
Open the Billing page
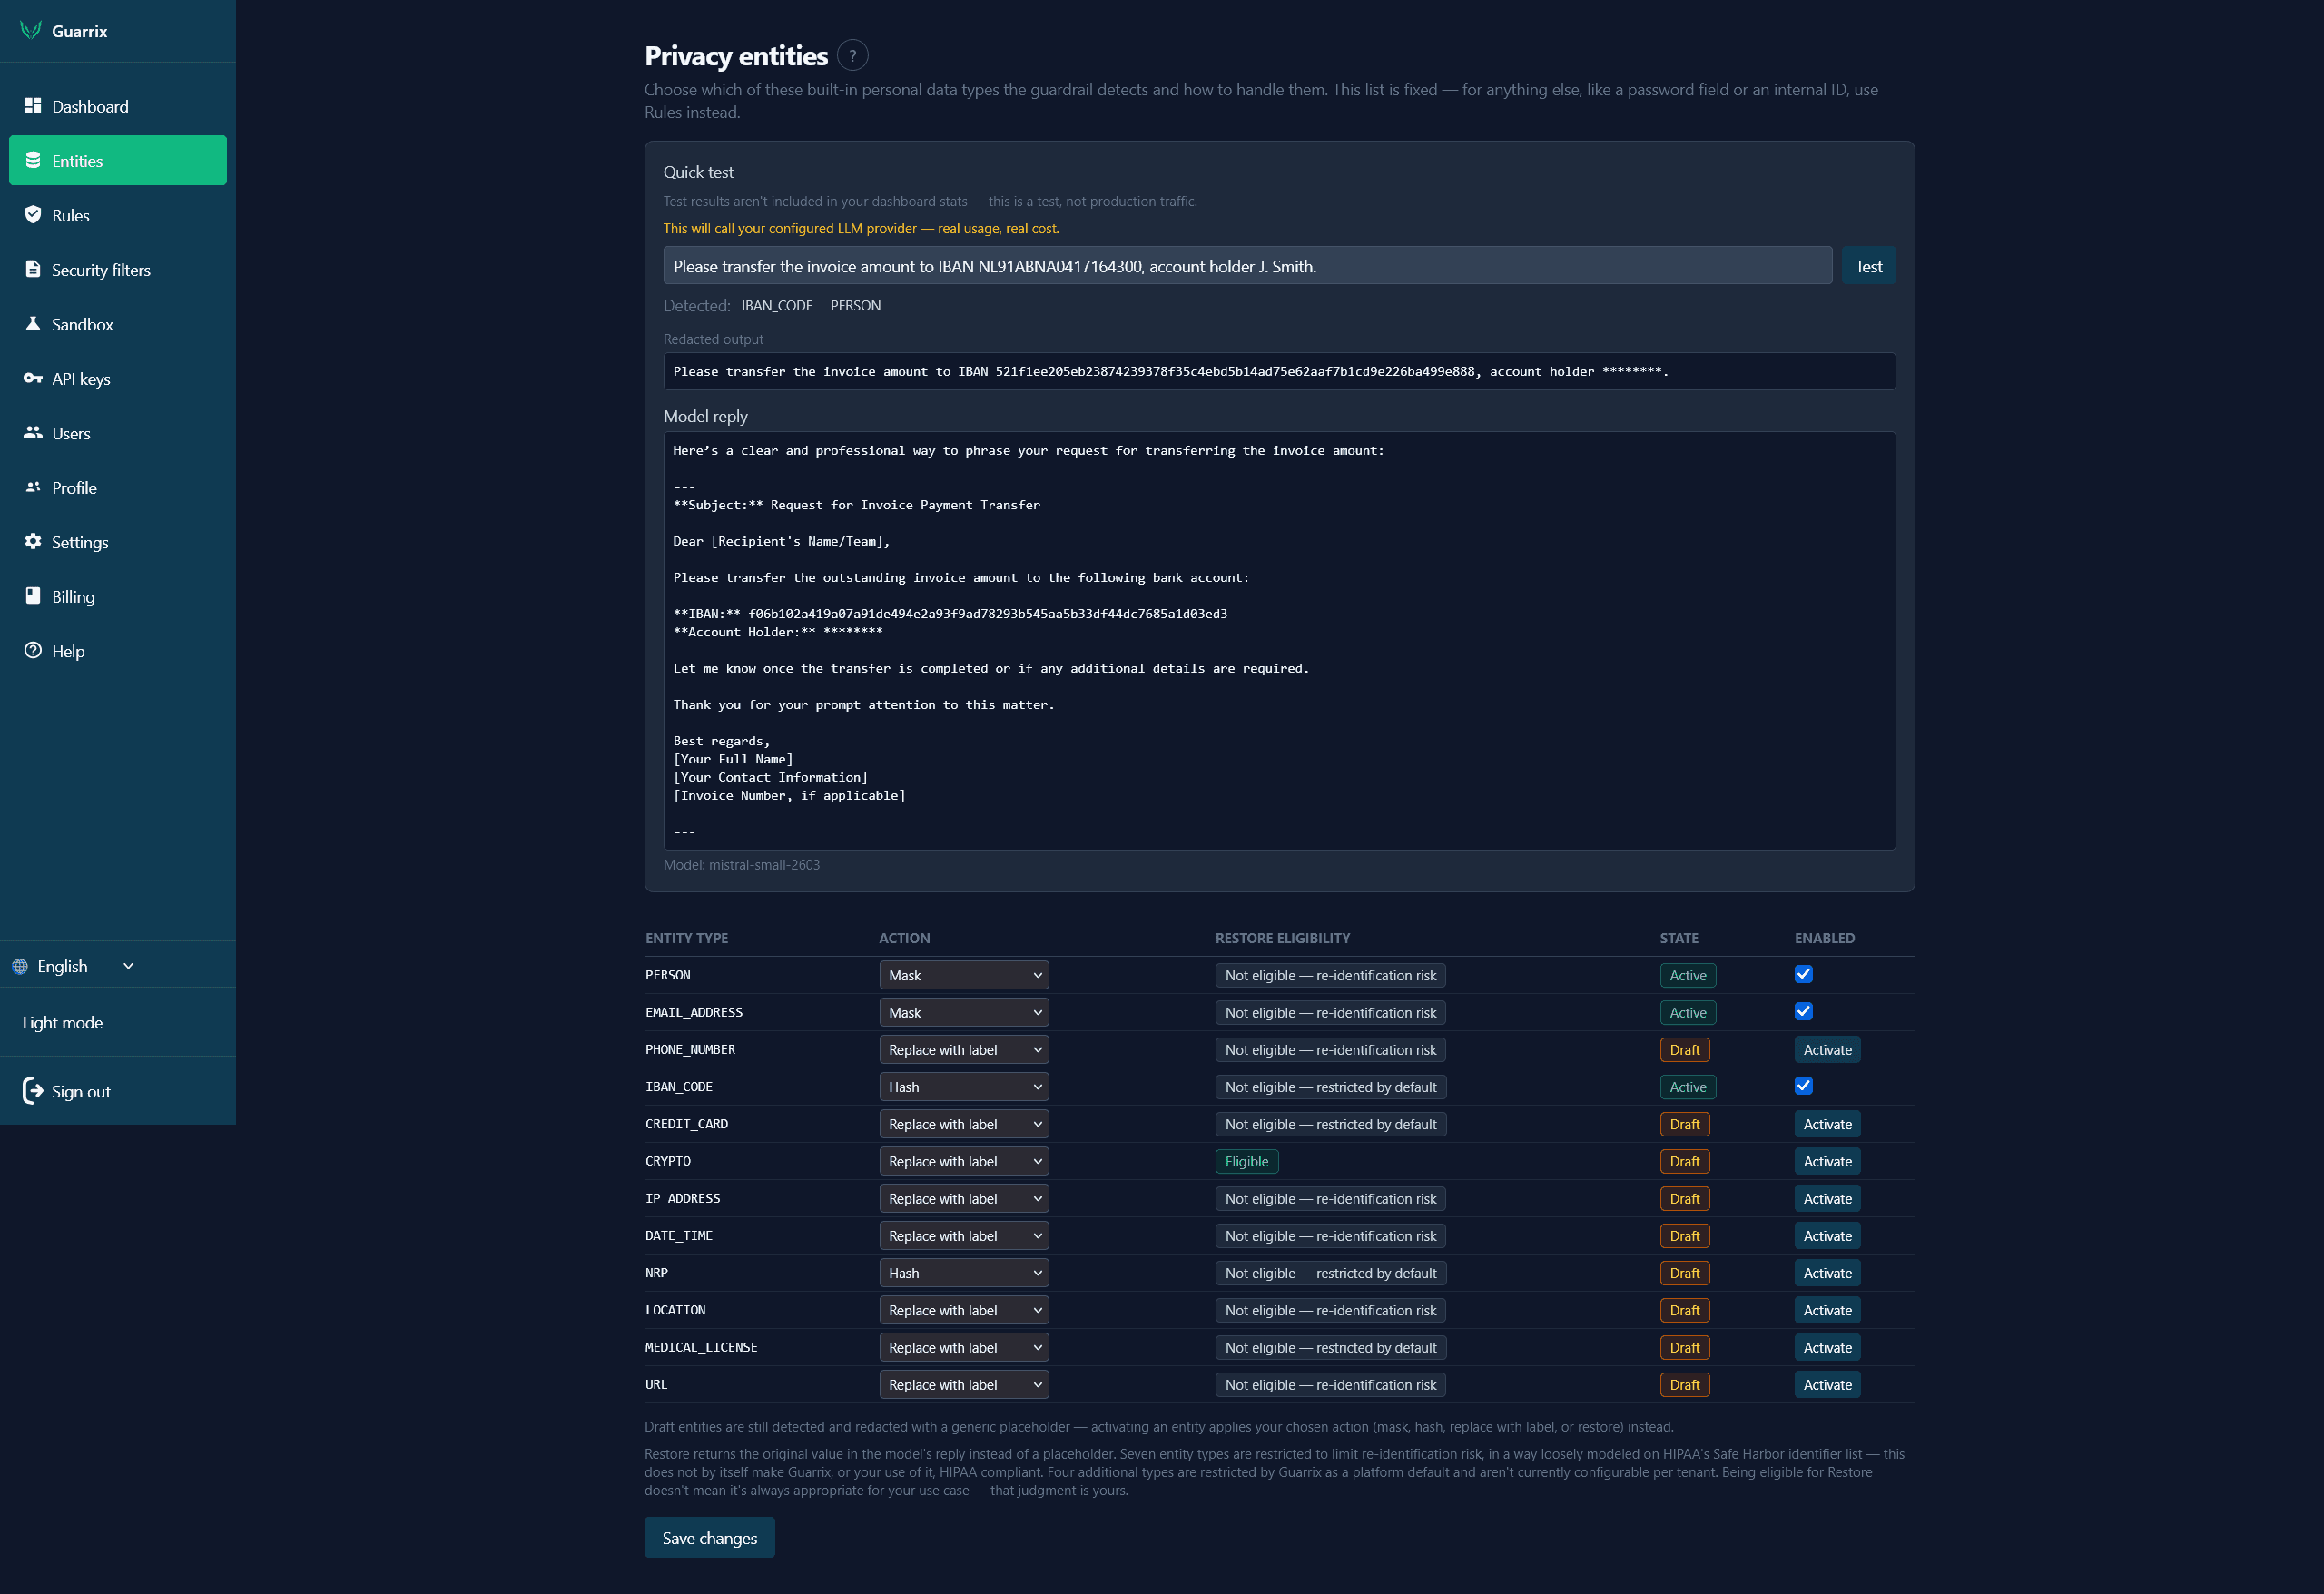(118, 596)
